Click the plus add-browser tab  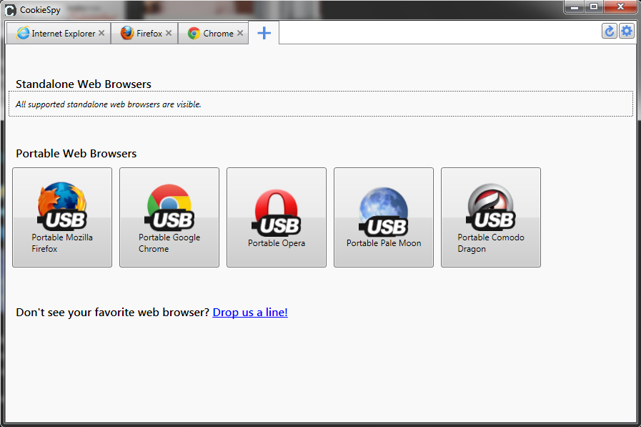pos(264,33)
